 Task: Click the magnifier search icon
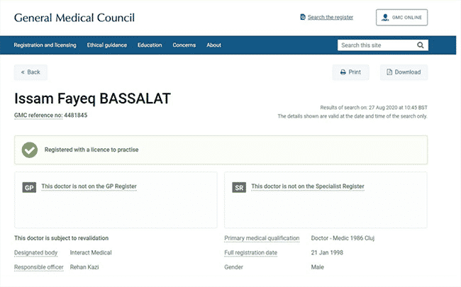click(421, 45)
